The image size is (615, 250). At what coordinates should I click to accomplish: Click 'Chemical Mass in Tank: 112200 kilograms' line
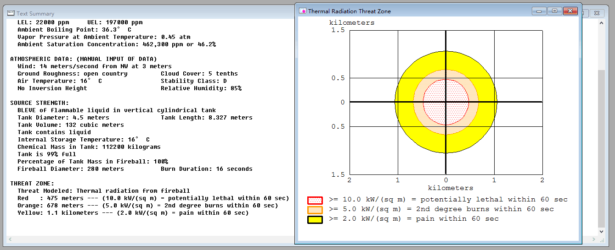89,147
